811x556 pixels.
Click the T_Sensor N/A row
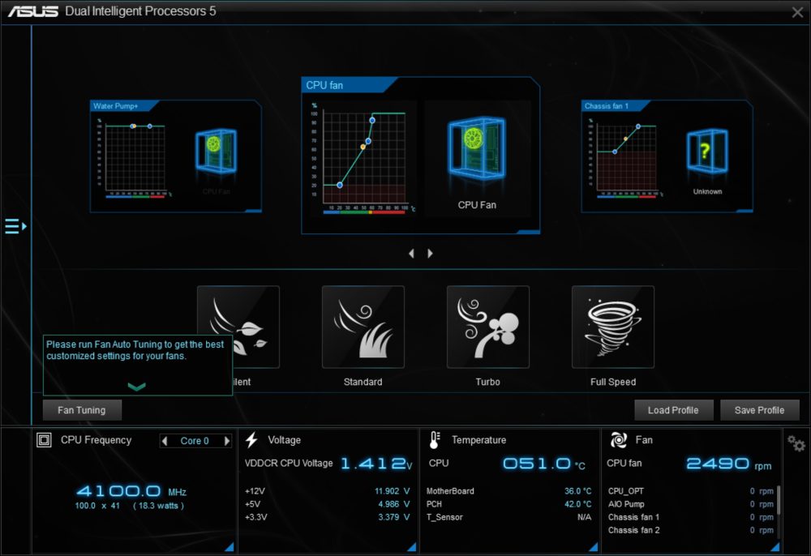508,517
